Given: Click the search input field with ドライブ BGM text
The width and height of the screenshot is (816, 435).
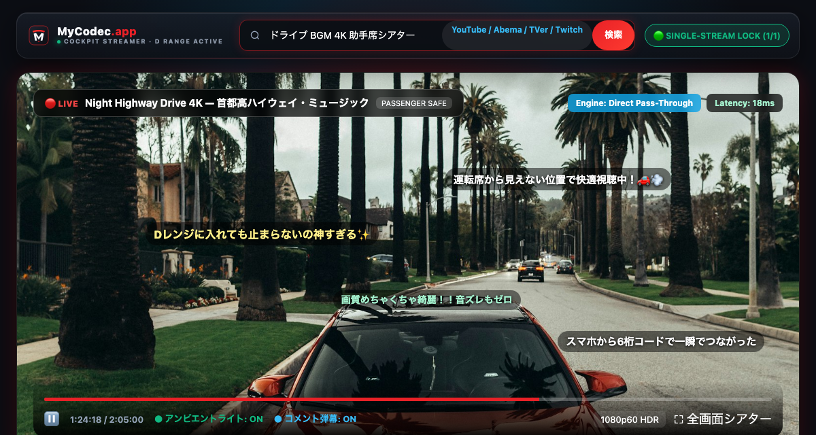Looking at the screenshot, I should 342,35.
